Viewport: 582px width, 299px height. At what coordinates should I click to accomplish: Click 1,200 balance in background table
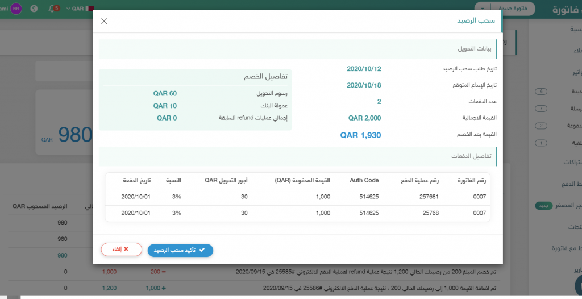[x=109, y=288]
